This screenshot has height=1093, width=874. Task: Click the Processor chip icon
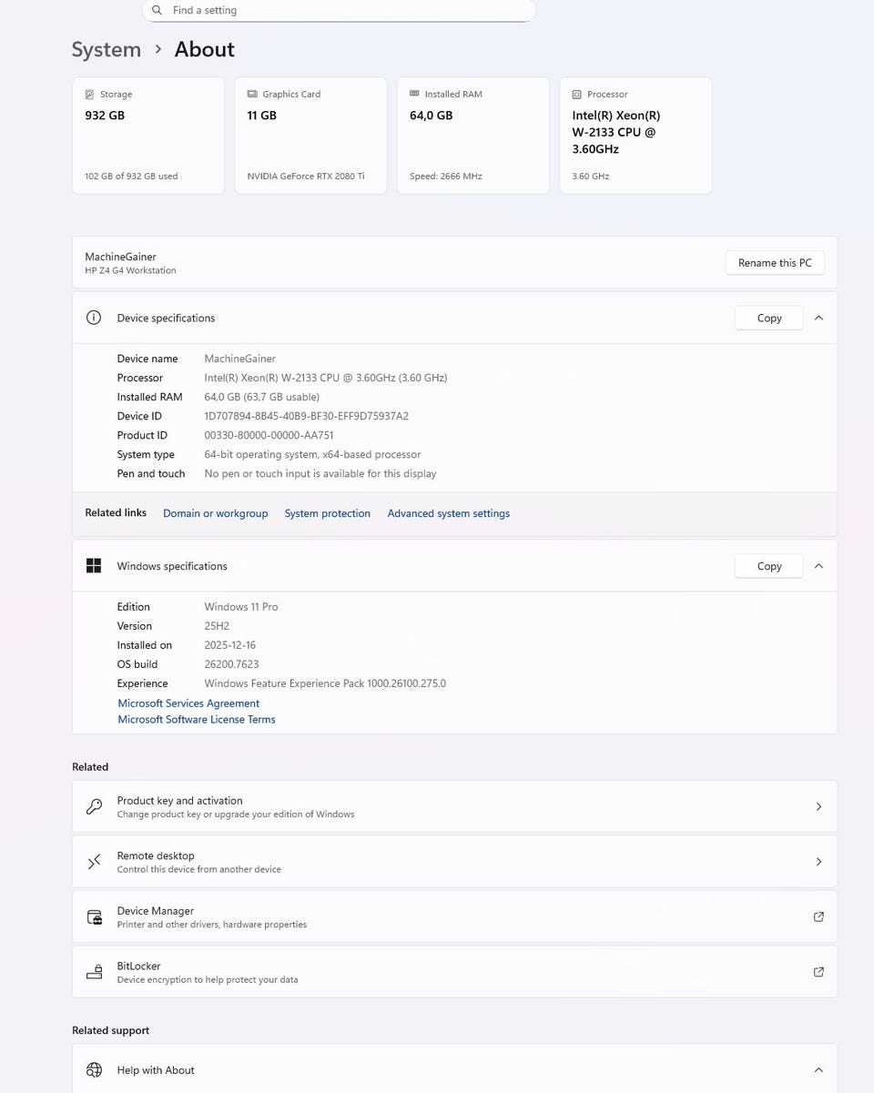[x=577, y=95]
